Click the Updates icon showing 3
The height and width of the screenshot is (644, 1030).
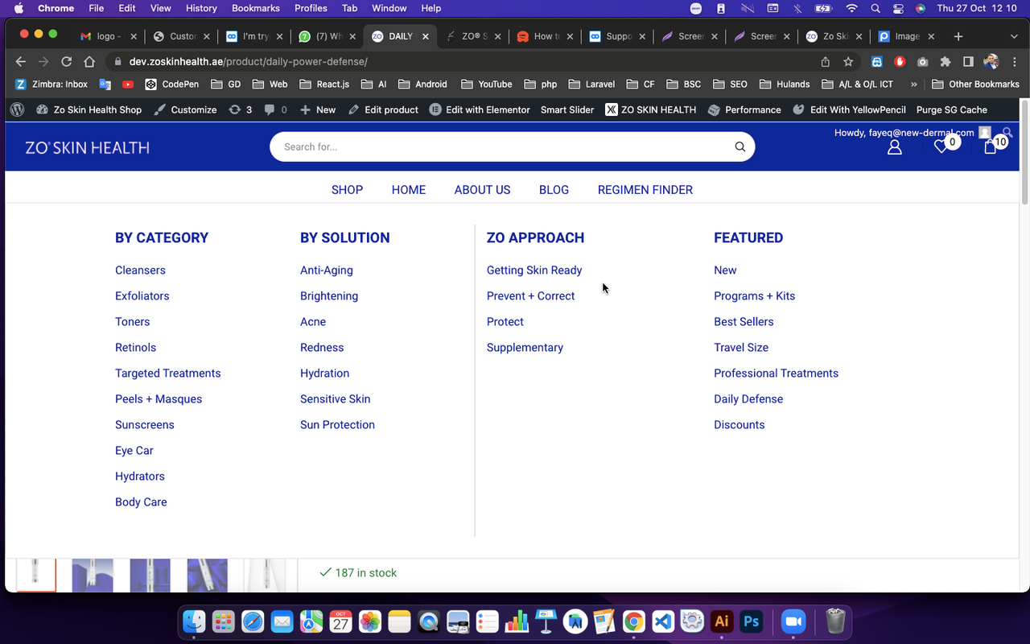click(x=240, y=109)
